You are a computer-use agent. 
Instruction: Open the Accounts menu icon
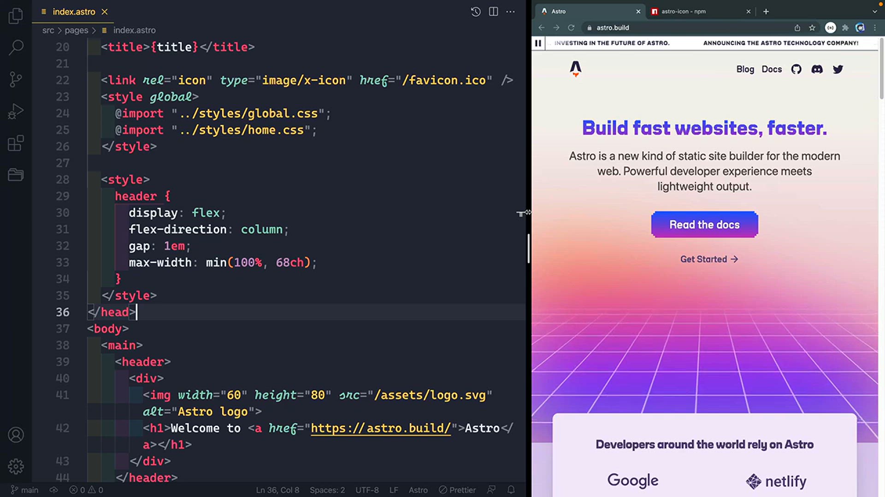click(16, 435)
